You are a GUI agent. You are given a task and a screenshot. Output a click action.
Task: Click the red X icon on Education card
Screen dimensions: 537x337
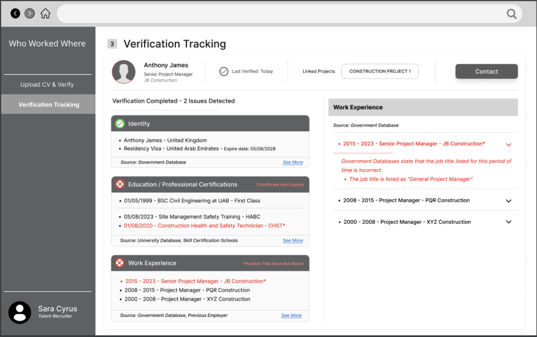[120, 184]
